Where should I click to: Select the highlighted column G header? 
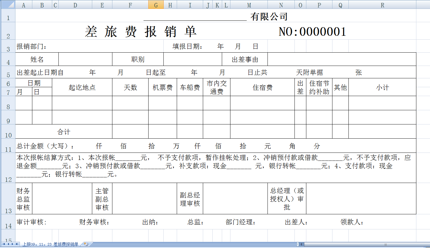155,5
